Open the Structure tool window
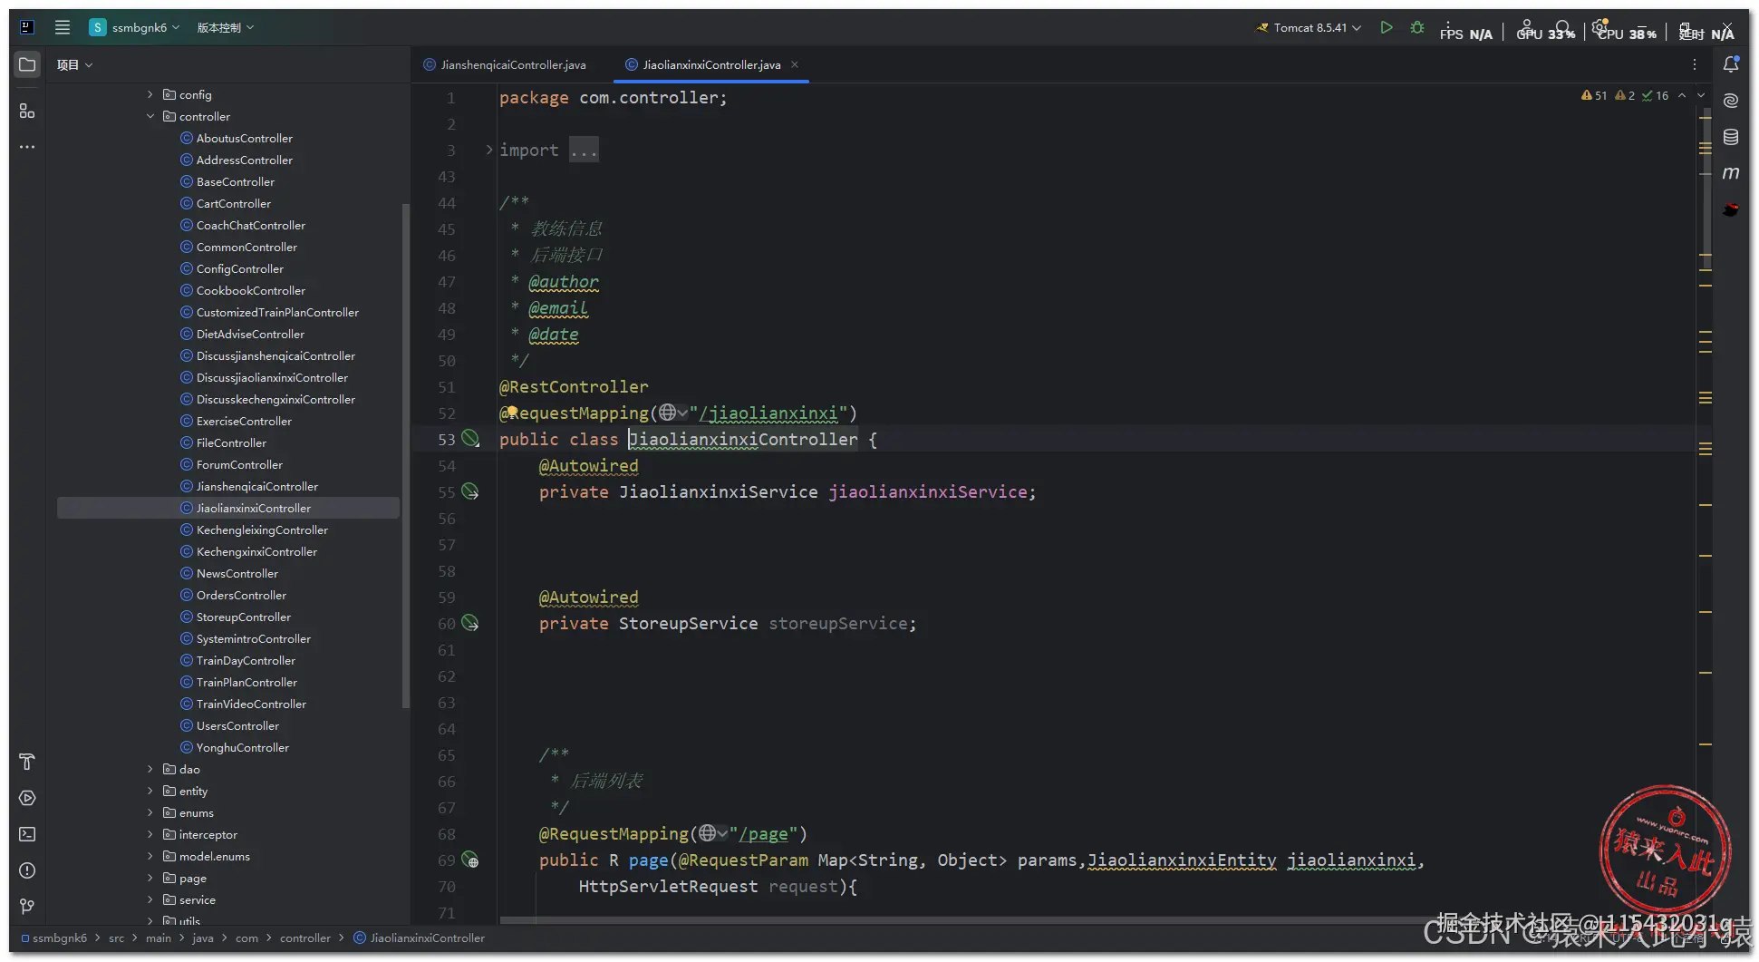1759x962 pixels. pyautogui.click(x=27, y=111)
